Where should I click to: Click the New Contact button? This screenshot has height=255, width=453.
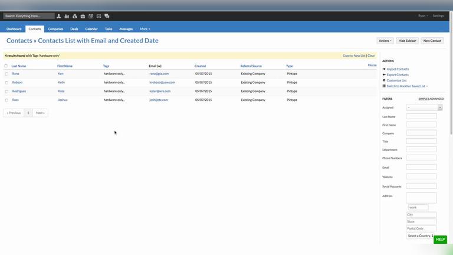coord(432,41)
